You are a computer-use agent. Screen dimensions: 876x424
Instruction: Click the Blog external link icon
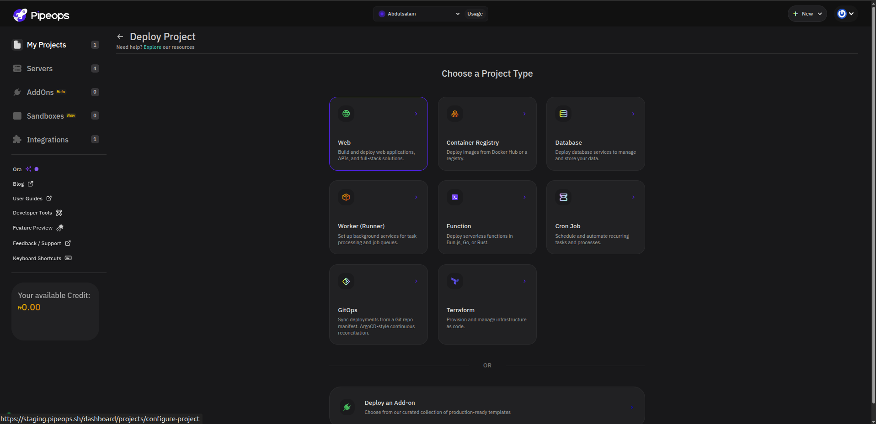[31, 184]
